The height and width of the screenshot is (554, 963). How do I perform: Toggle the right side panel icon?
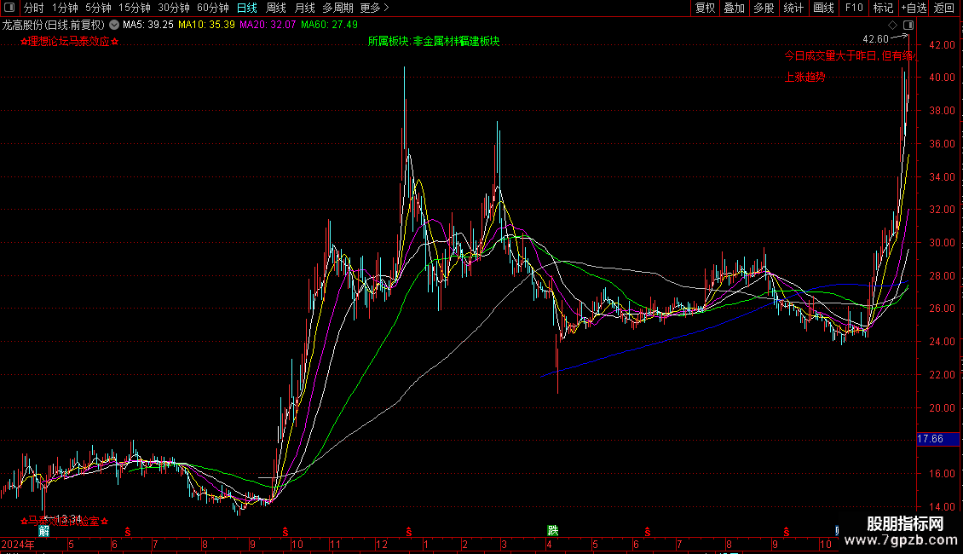(x=908, y=25)
